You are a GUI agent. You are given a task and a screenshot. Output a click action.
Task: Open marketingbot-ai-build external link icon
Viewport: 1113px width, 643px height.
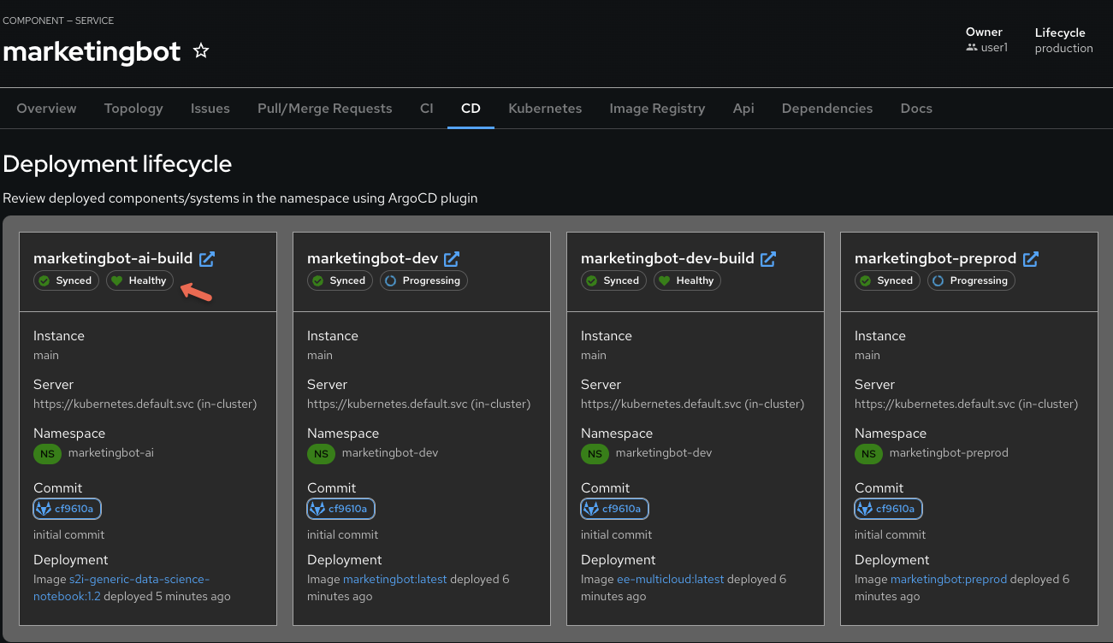pos(207,258)
